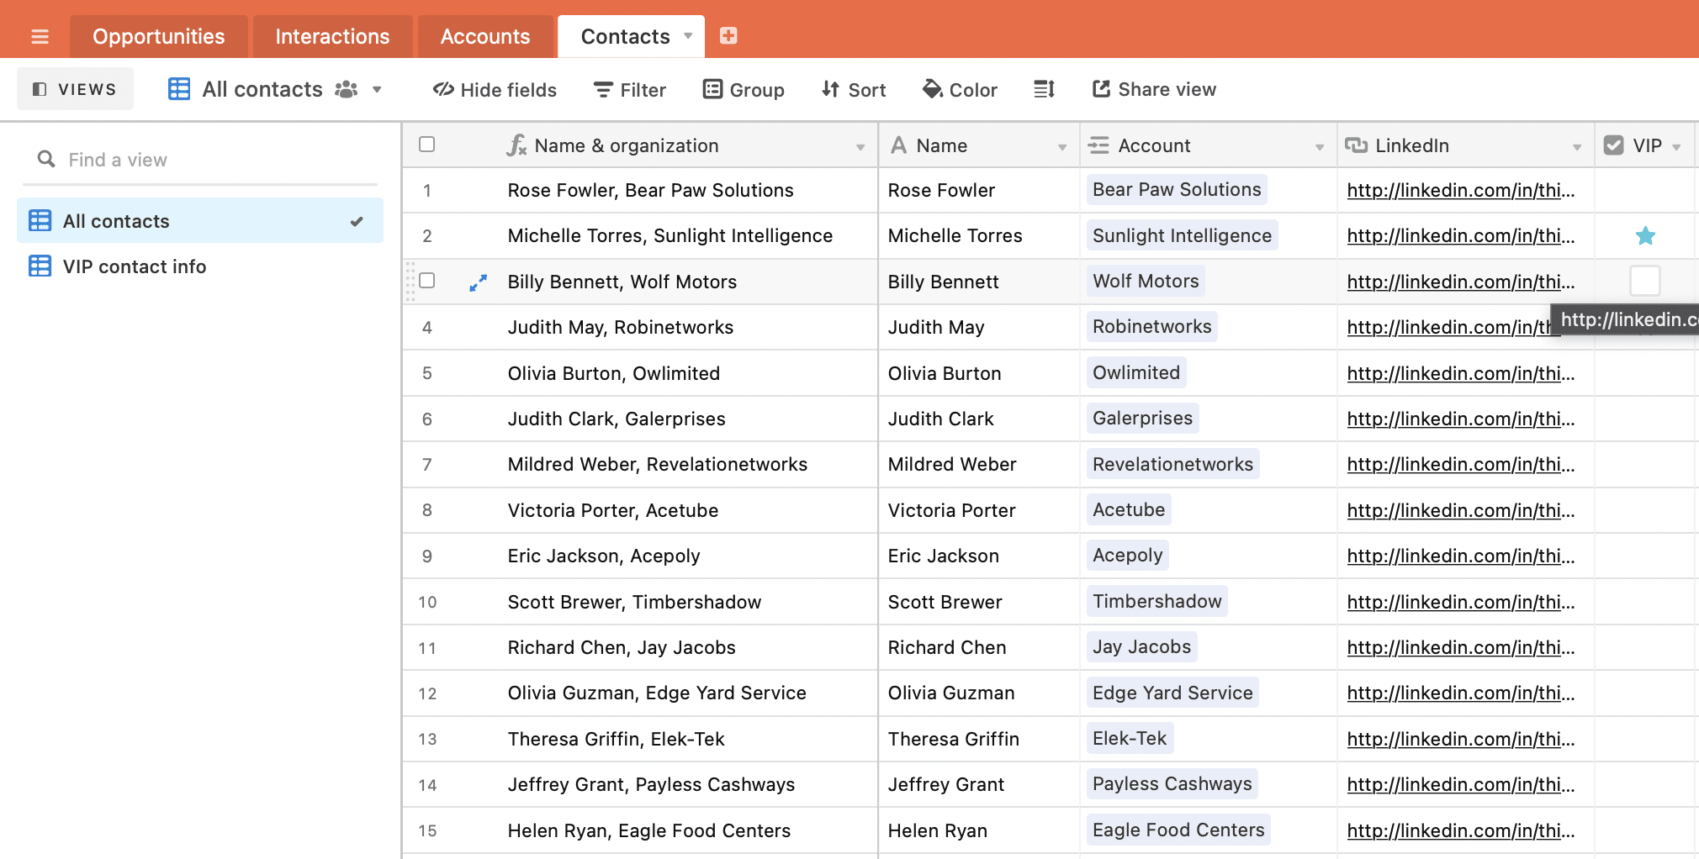
Task: Click the Share view button
Action: click(1154, 89)
